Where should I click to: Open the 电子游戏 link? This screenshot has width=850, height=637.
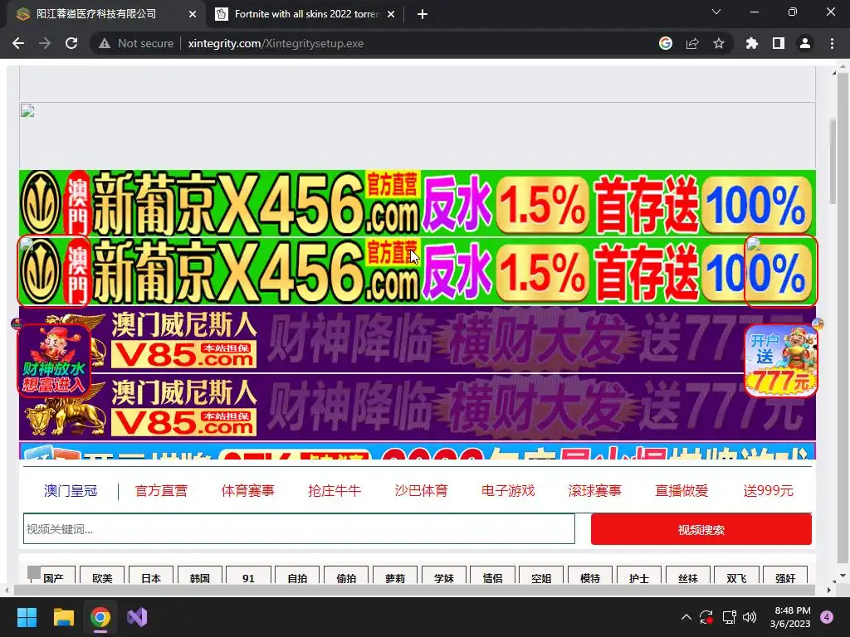(508, 491)
